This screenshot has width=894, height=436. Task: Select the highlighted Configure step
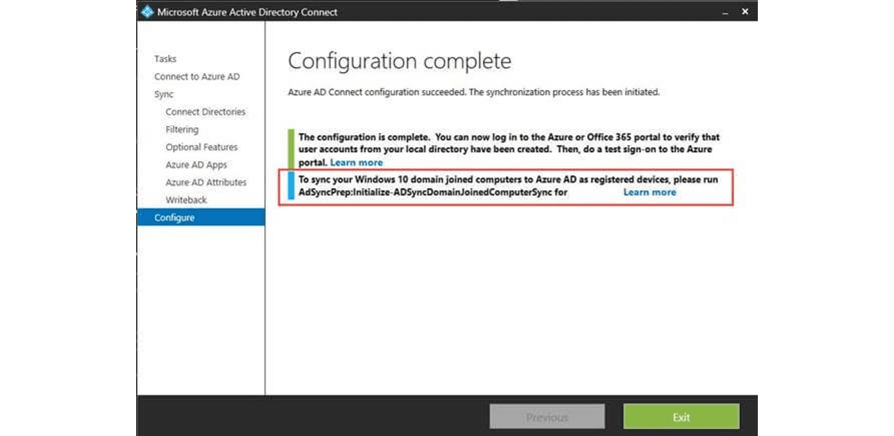[175, 218]
